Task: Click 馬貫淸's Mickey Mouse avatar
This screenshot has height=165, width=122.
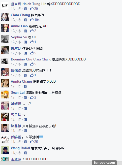Action: click(5, 117)
